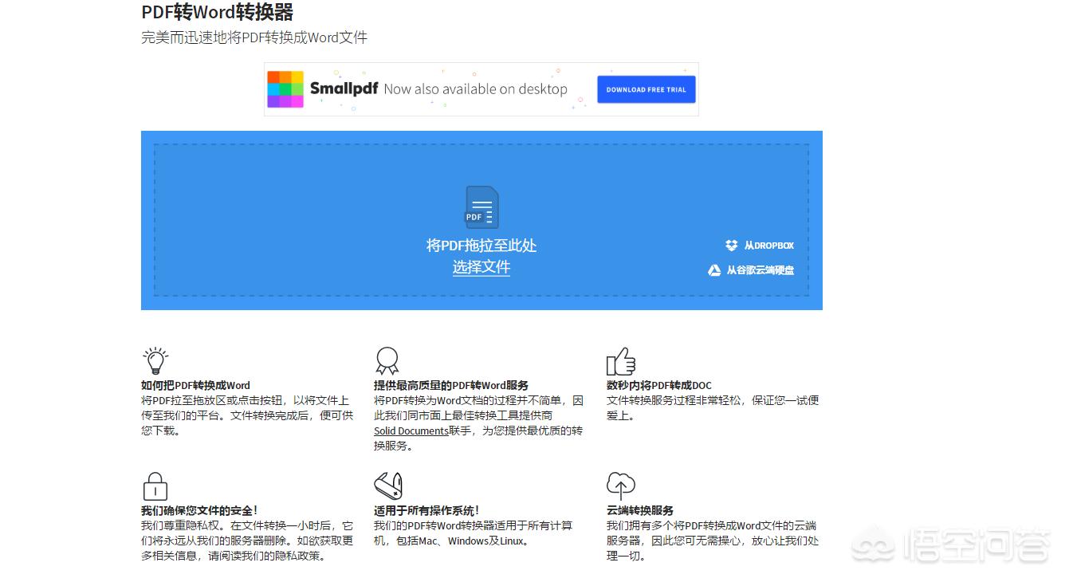
Task: Click the cloud upload icon
Action: (621, 486)
